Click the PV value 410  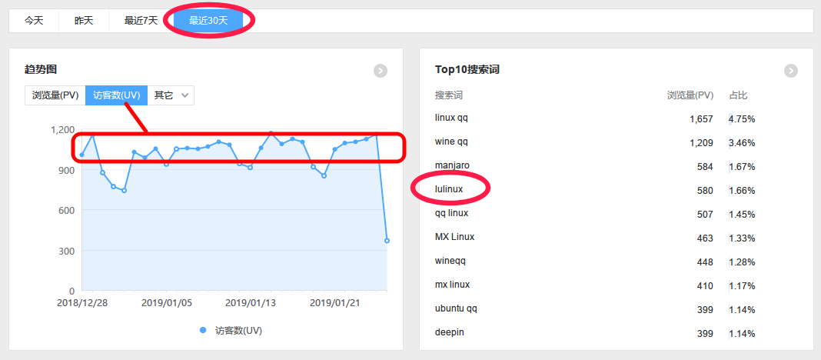705,286
